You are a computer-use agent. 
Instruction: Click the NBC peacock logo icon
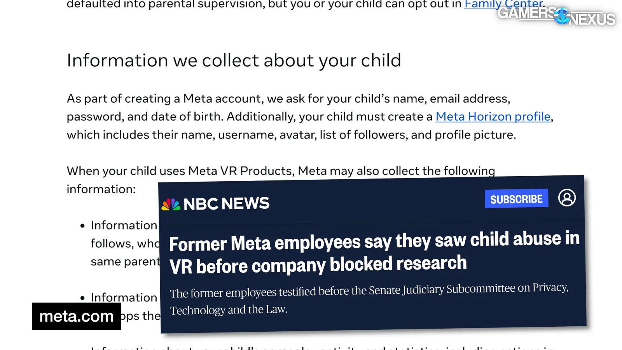(x=171, y=205)
